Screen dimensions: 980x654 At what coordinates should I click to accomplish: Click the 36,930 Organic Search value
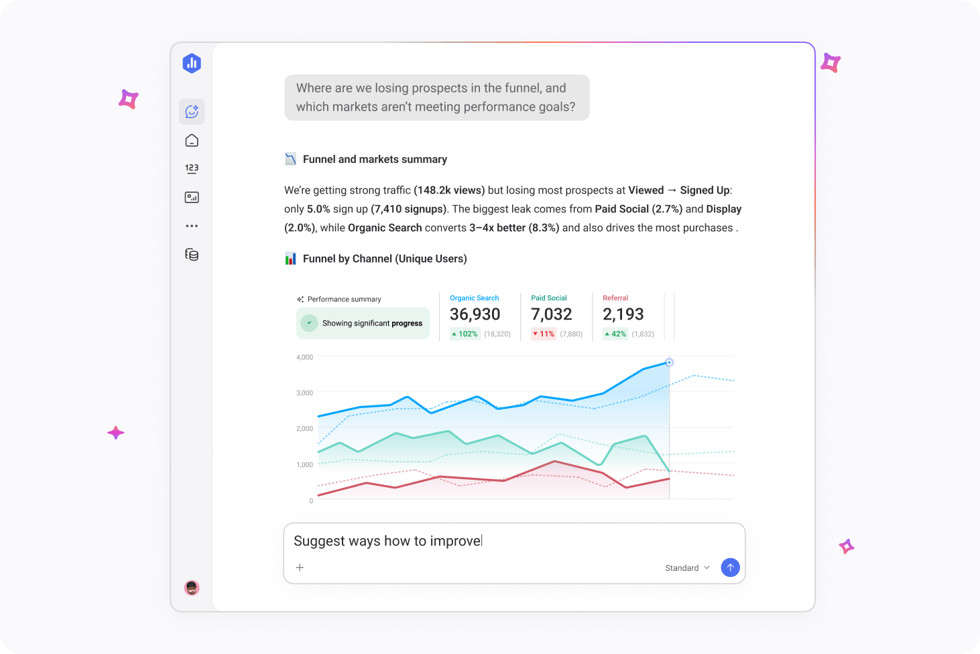pos(475,314)
